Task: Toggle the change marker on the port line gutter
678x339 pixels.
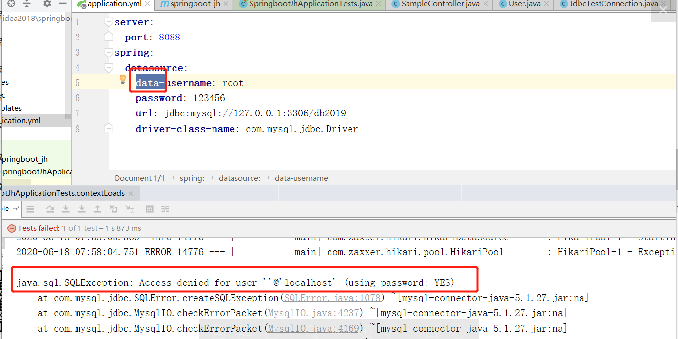Action: (x=109, y=37)
